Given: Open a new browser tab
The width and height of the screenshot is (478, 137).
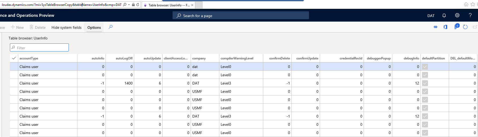Looking at the screenshot, I should point(199,5).
